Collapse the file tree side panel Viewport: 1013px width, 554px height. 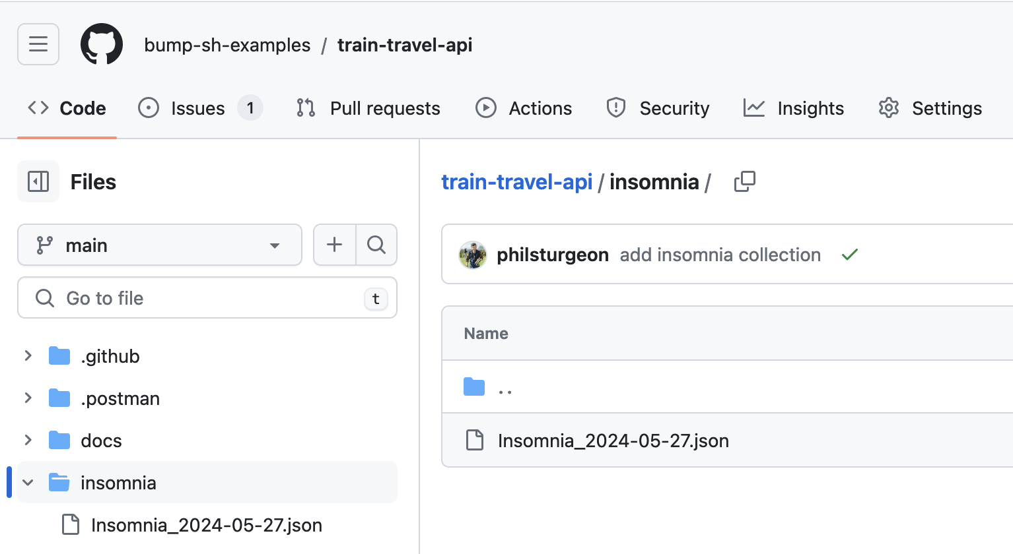point(38,181)
